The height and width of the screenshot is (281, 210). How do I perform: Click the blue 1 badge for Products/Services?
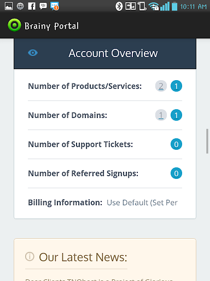(x=176, y=86)
